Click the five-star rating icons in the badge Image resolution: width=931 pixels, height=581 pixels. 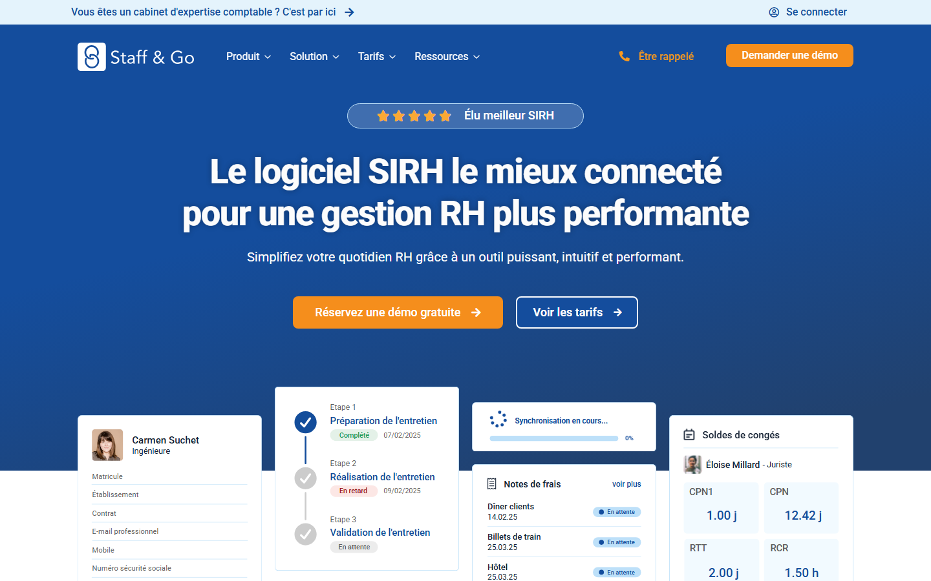414,116
